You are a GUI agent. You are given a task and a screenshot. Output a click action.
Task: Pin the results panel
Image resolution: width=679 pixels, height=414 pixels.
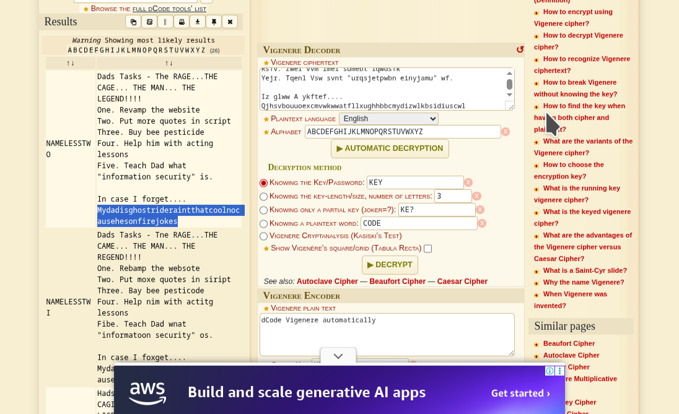(x=214, y=22)
